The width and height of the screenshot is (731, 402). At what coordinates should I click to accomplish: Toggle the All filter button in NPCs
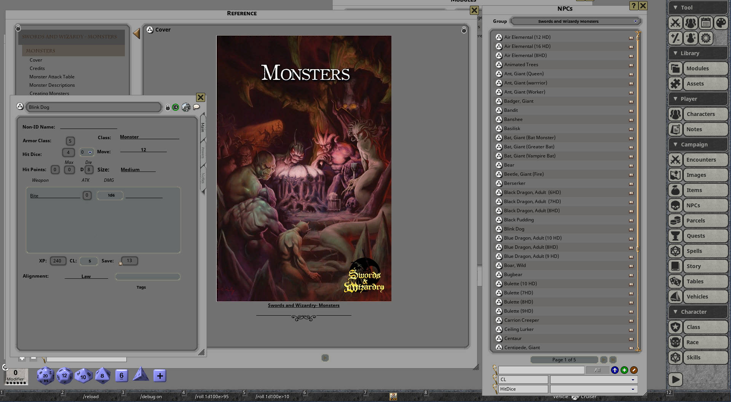click(x=597, y=370)
